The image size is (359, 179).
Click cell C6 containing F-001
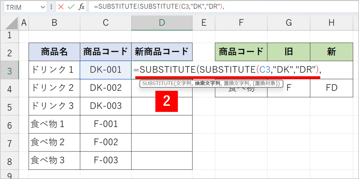[x=106, y=124]
